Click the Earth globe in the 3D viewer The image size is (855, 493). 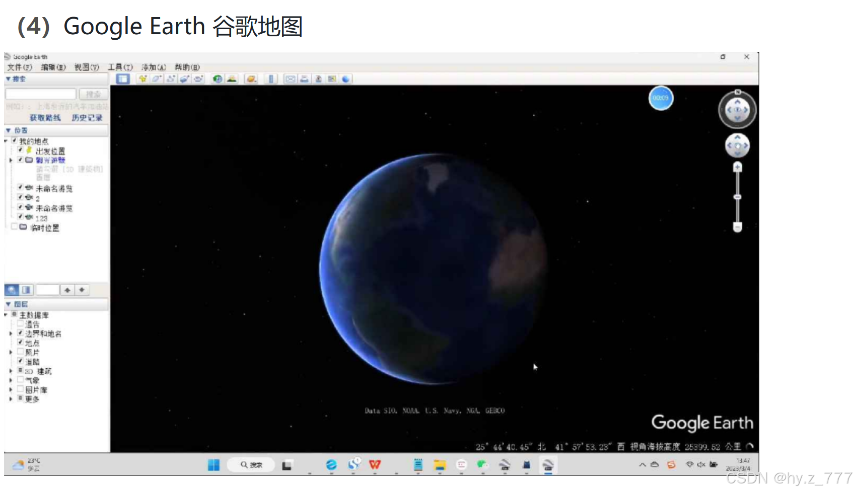434,269
